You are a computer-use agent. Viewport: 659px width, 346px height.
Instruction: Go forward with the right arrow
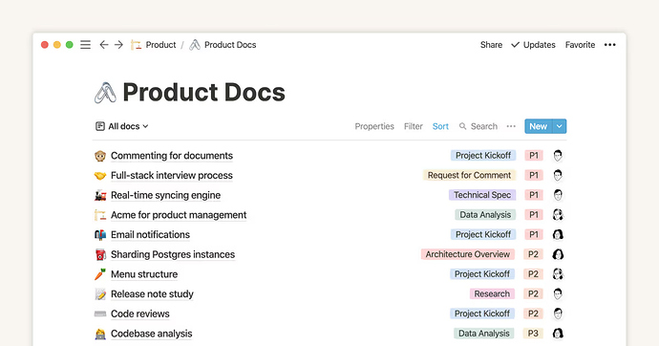119,45
